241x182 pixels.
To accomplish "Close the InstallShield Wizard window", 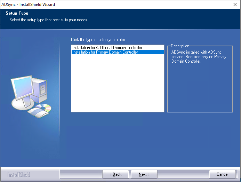I will point(235,5).
